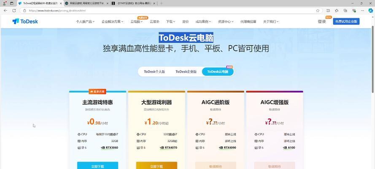Expand the 个人版产品 dropdown menu
This screenshot has height=169, width=375.
click(x=85, y=22)
